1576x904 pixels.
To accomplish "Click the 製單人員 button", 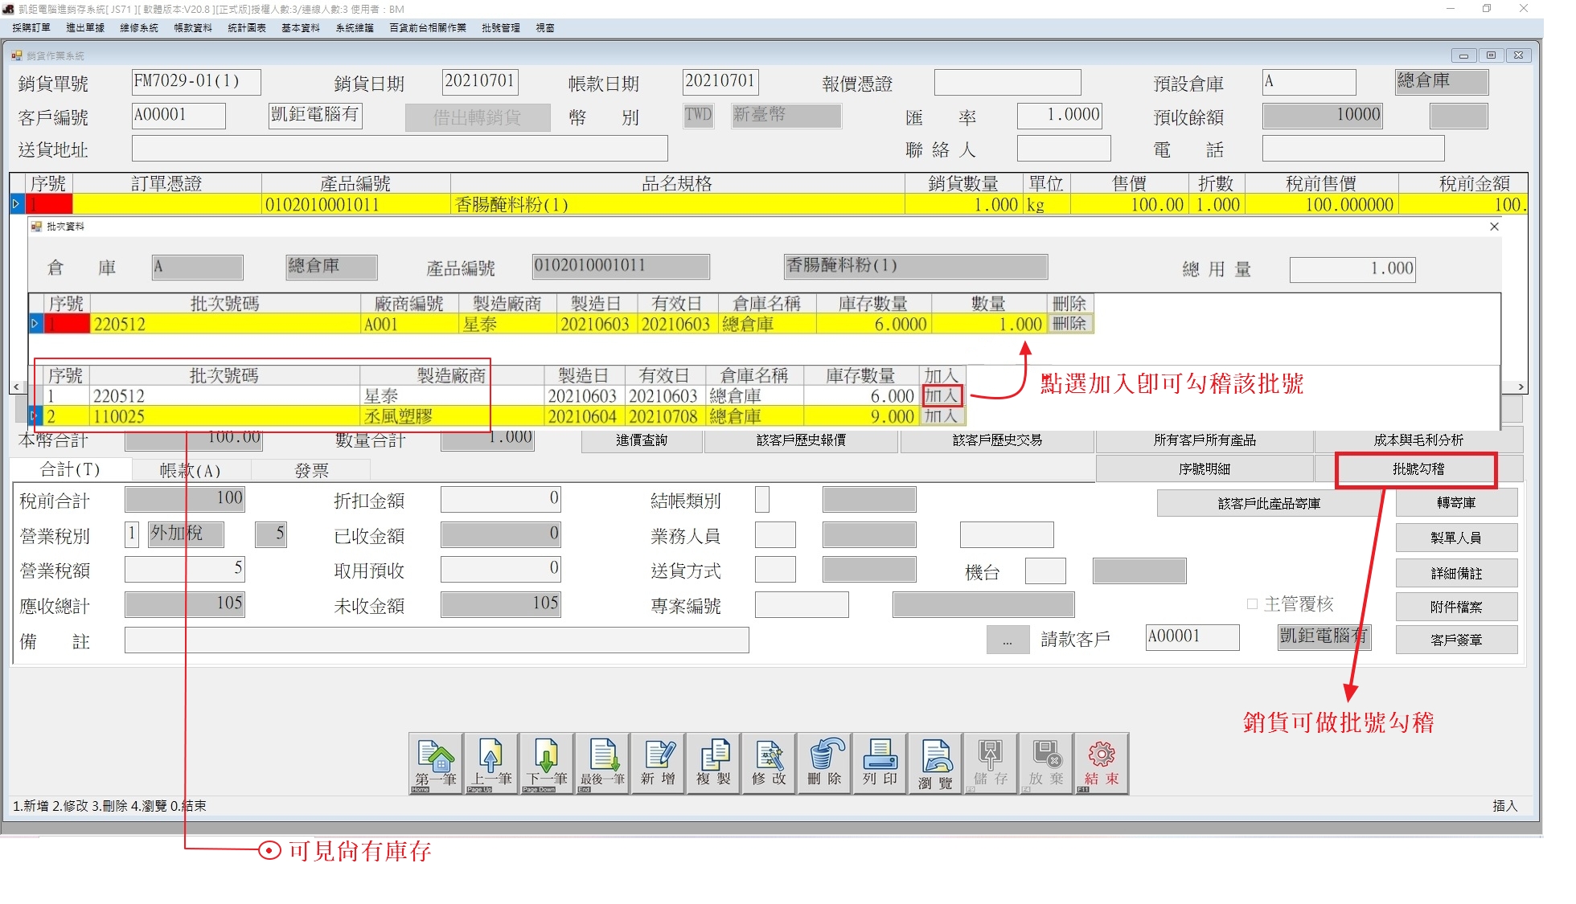I will (1456, 538).
